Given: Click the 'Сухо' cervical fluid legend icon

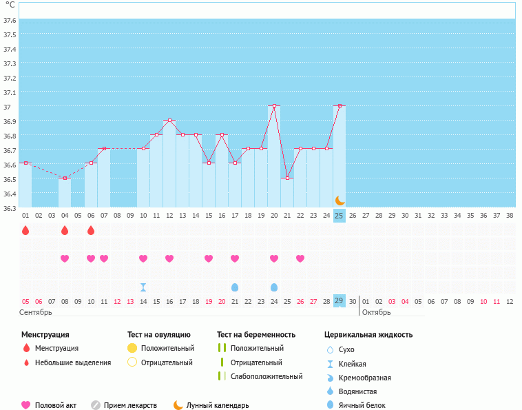Looking at the screenshot, I should pyautogui.click(x=331, y=349).
